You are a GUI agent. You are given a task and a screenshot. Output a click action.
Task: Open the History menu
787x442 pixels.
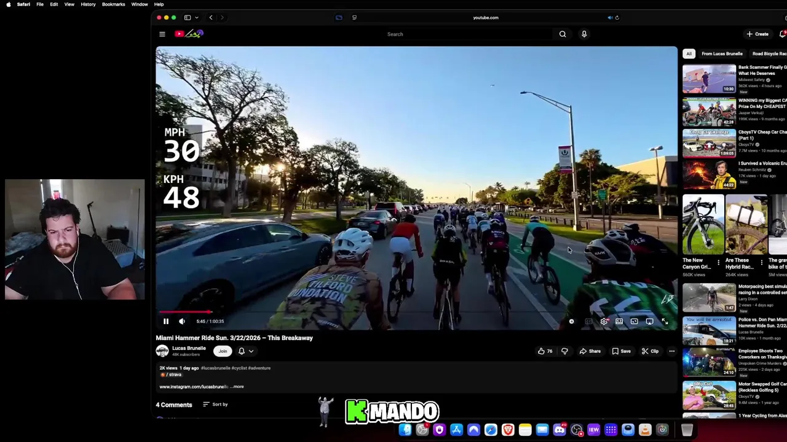coord(88,4)
